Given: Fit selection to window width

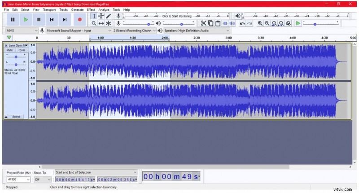Looking at the screenshot, I should coord(274,23).
